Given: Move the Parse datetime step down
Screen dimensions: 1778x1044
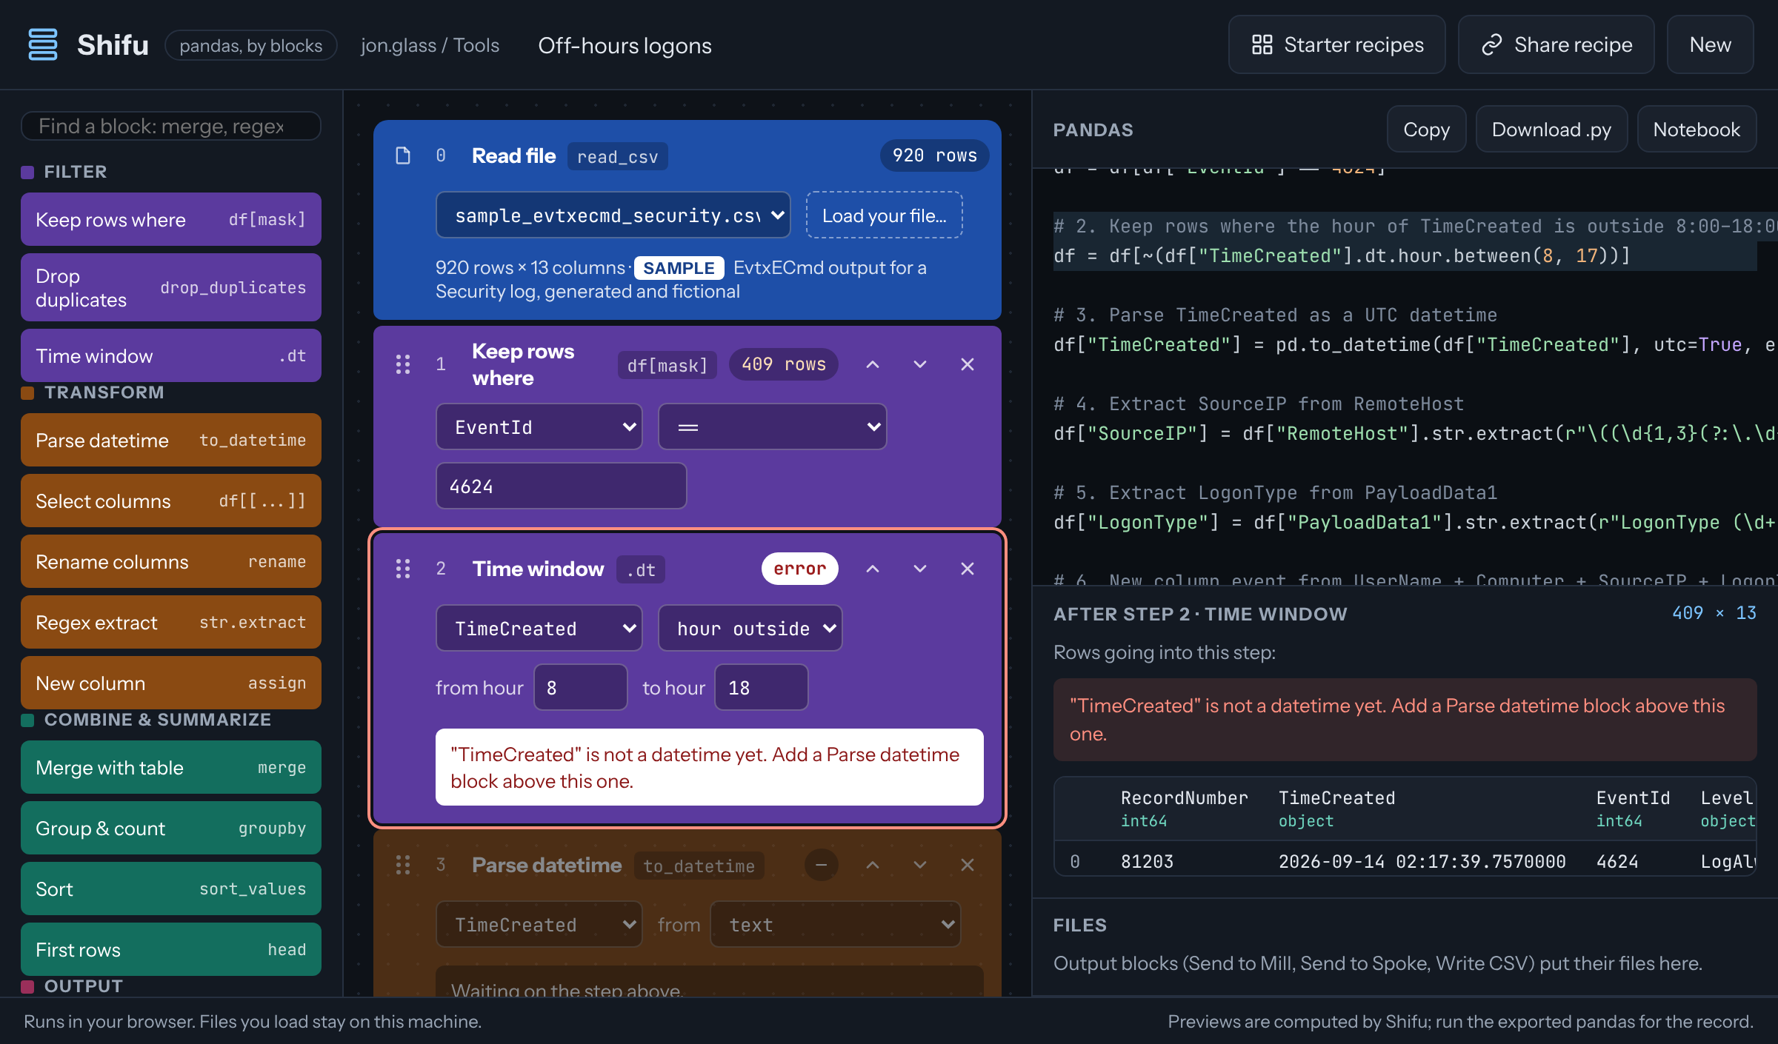Looking at the screenshot, I should [x=920, y=865].
